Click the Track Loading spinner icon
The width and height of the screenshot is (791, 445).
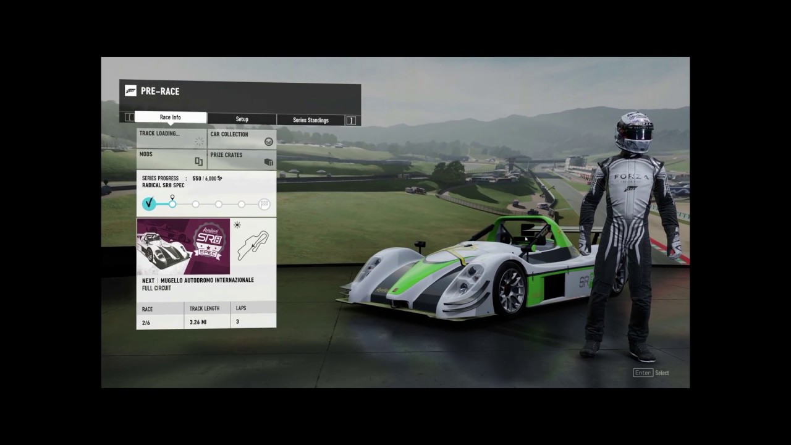[199, 142]
